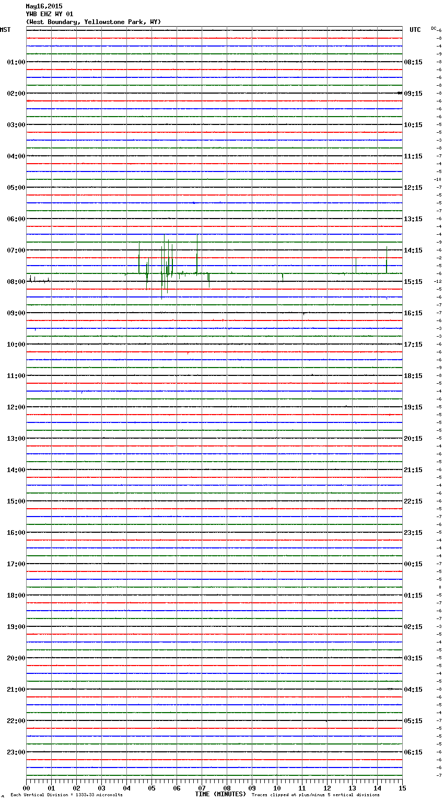Select the MST time label '16:00'

click(16, 533)
